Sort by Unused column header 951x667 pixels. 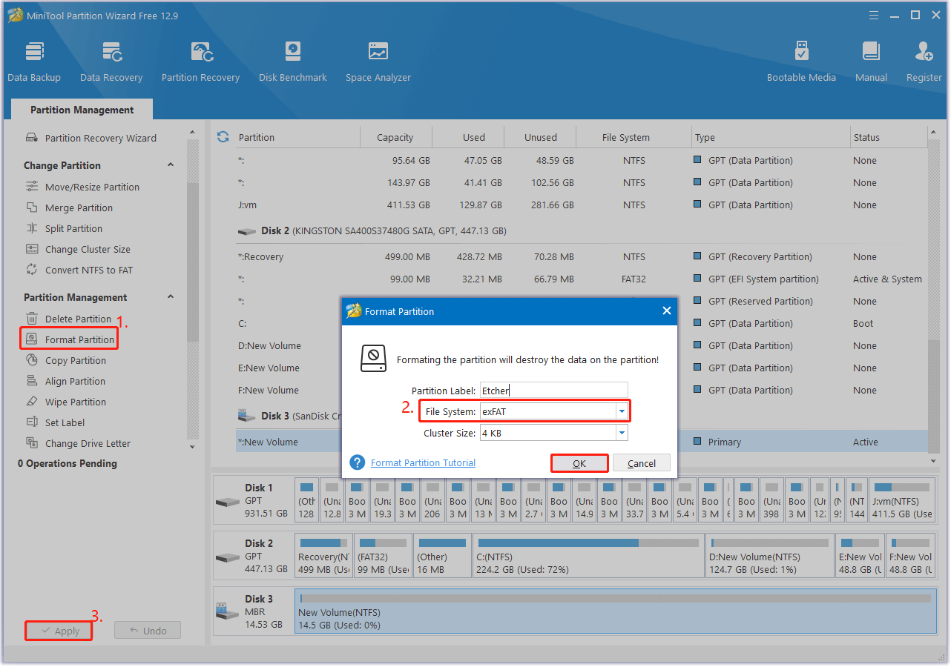[x=541, y=137]
